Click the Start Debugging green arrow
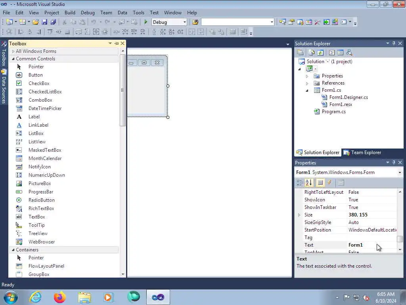 tap(146, 22)
